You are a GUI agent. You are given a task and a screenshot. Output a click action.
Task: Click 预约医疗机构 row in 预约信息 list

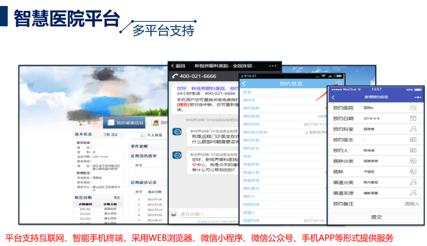pos(283,132)
